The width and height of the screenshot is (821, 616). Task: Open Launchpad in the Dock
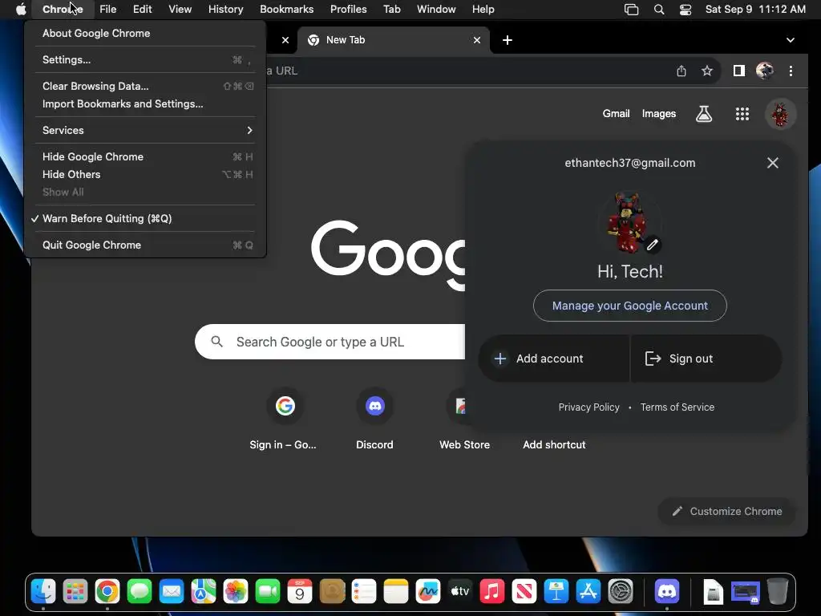pos(75,592)
